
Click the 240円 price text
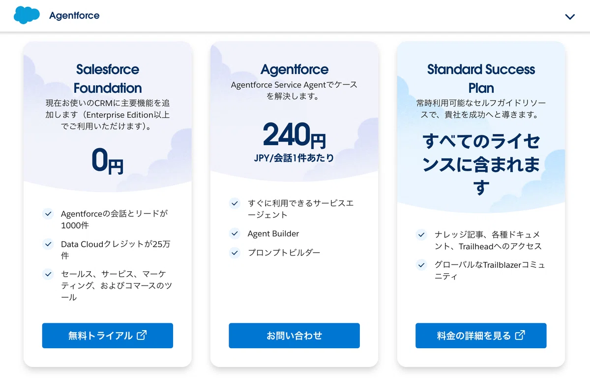294,135
